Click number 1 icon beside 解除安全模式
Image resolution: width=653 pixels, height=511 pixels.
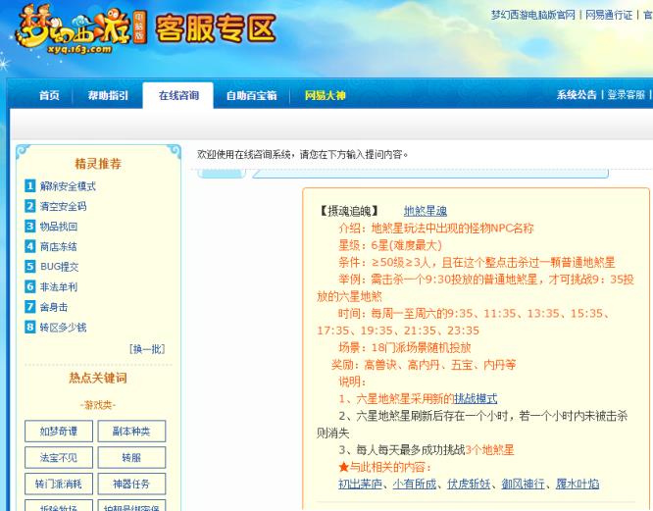pyautogui.click(x=30, y=185)
